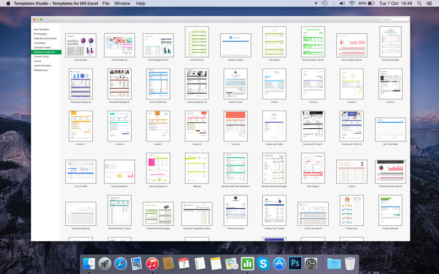Select the Product Cost Tracker template
Viewport: 439px width, 274px height.
click(274, 210)
